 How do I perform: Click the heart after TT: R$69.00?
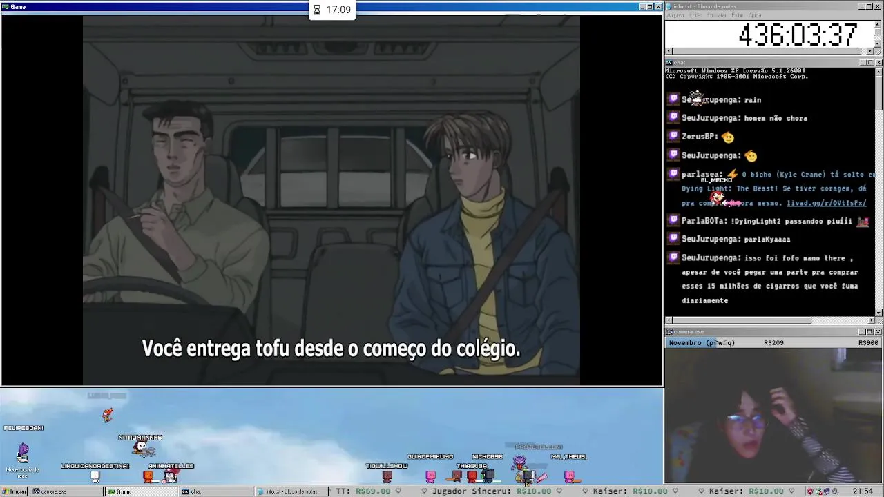398,491
